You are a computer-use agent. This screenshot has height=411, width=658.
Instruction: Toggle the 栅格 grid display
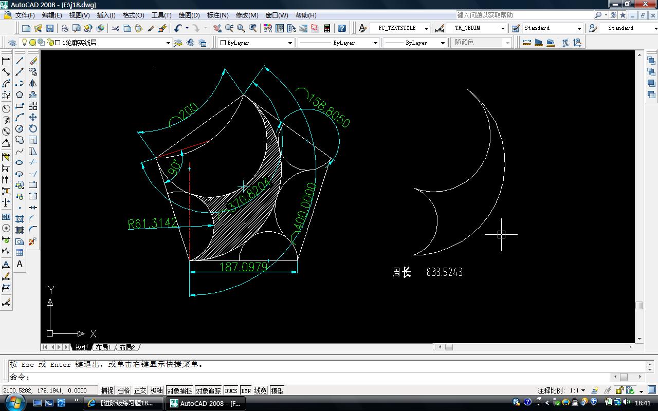(124, 390)
